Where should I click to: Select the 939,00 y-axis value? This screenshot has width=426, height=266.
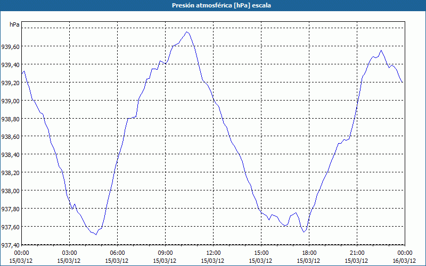(10, 101)
